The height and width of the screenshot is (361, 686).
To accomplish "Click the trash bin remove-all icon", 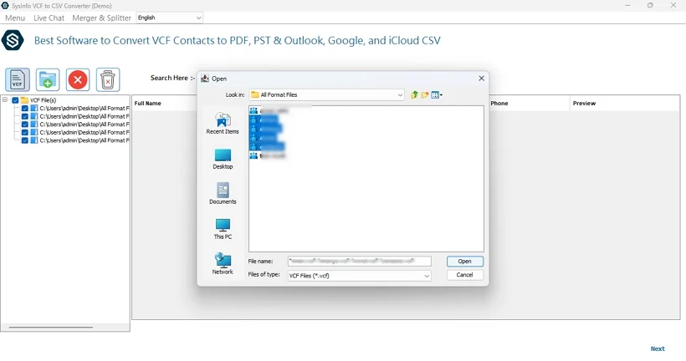I will coord(108,79).
